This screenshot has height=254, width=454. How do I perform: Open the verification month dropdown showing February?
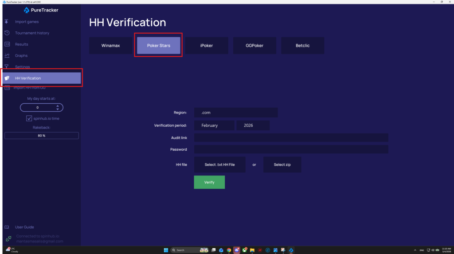[x=214, y=125]
